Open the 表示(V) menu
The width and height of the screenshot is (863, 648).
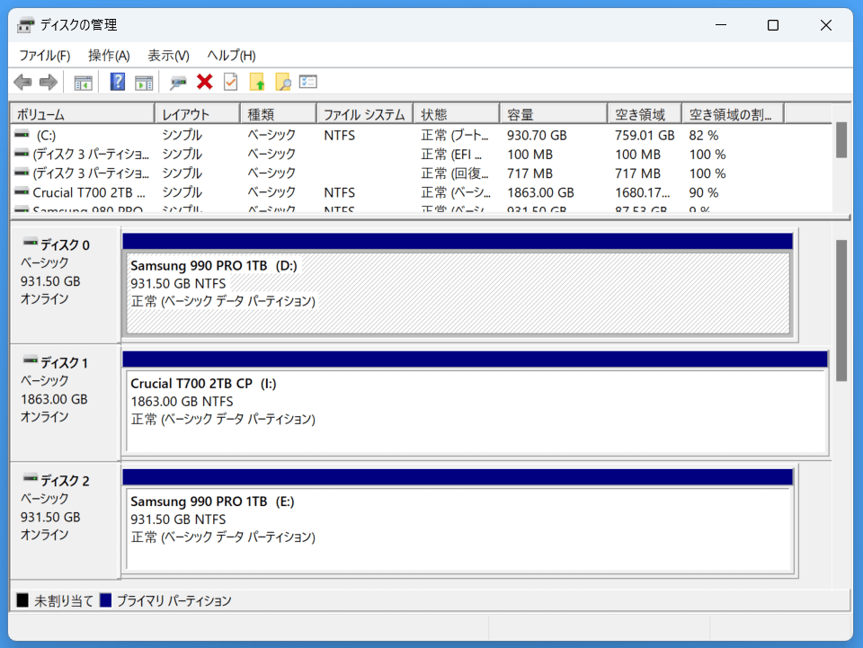tap(168, 55)
